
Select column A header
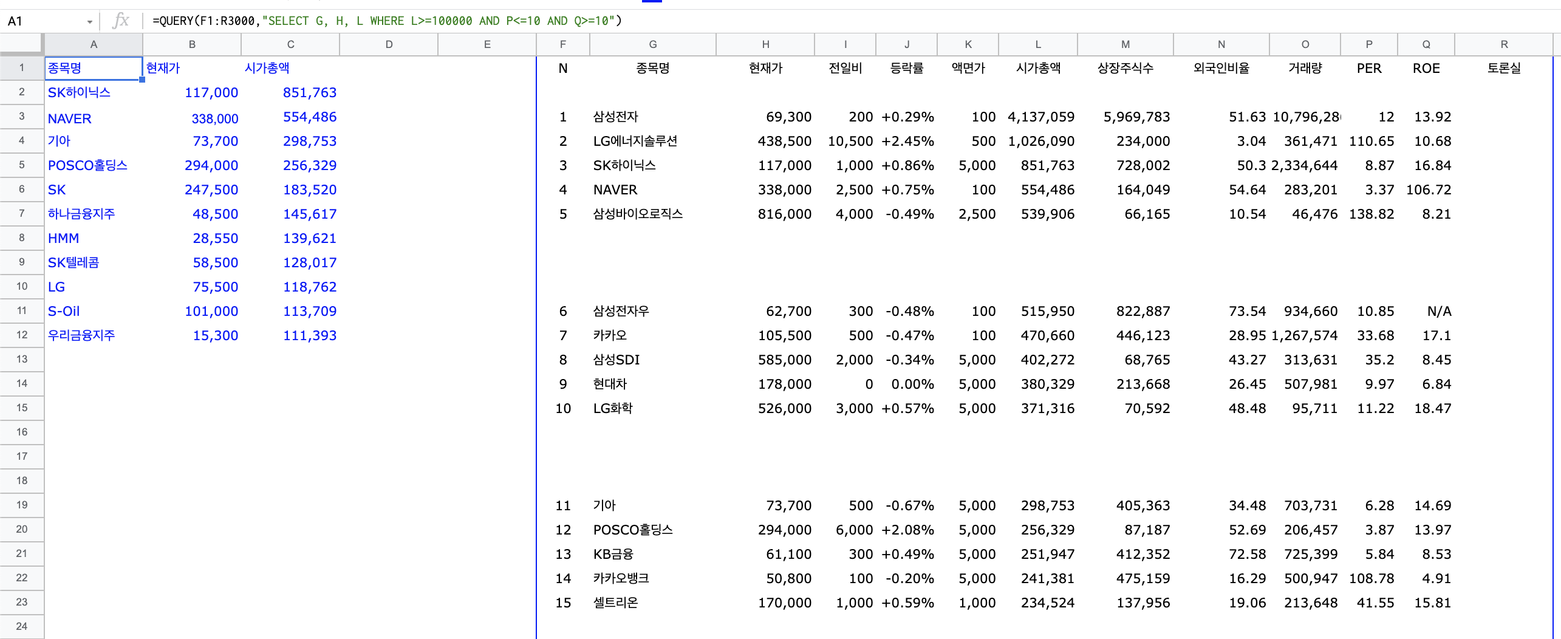[94, 44]
